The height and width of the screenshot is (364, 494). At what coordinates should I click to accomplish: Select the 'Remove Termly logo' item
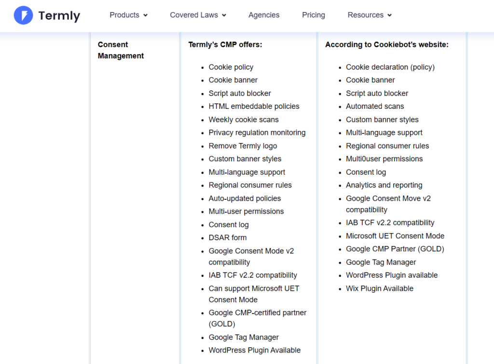(x=243, y=146)
